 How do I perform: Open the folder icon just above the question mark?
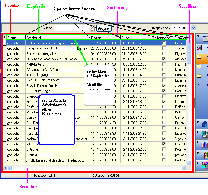coord(199,76)
